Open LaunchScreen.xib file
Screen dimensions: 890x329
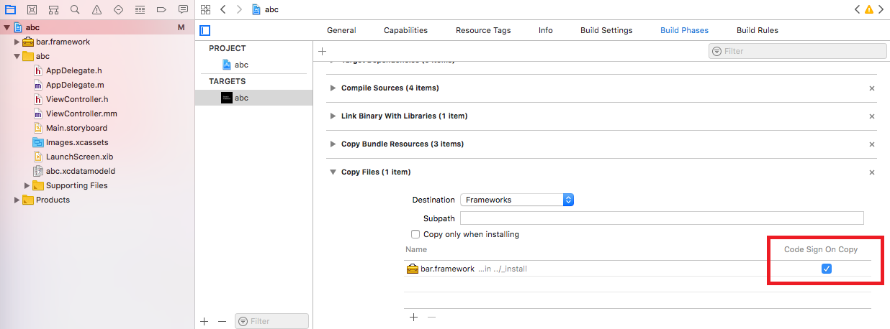[79, 157]
